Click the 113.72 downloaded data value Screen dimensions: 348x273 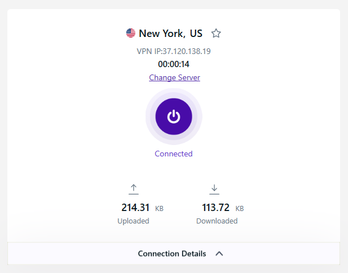pyautogui.click(x=216, y=208)
